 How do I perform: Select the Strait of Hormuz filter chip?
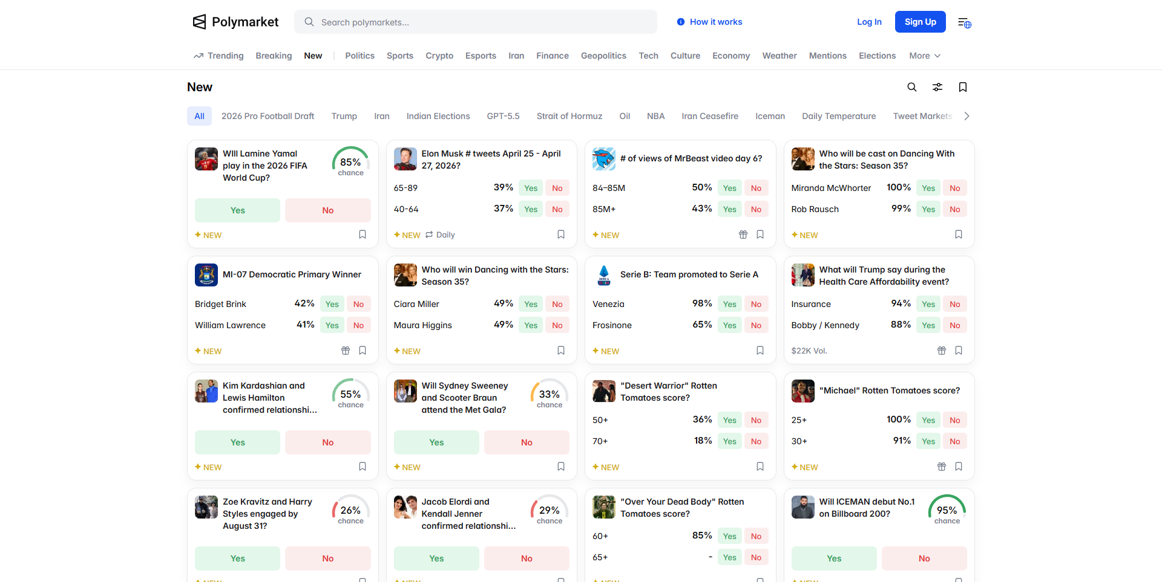(569, 116)
